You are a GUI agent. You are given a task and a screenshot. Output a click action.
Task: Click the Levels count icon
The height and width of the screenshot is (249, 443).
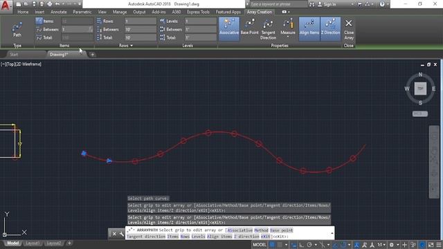tap(162, 21)
